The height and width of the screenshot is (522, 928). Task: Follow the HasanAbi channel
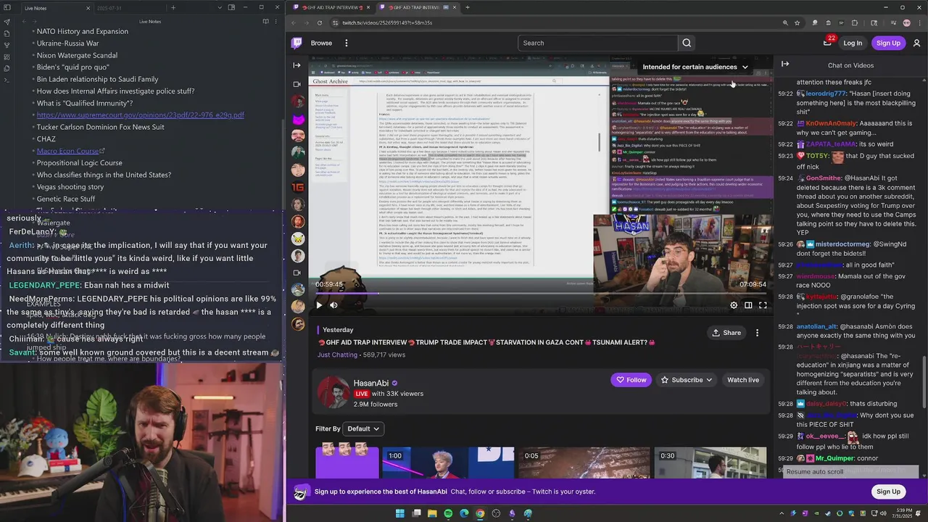pyautogui.click(x=630, y=380)
